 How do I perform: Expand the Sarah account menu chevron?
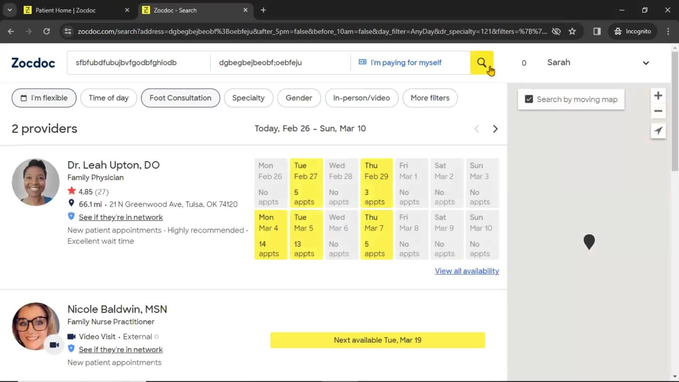click(x=646, y=63)
